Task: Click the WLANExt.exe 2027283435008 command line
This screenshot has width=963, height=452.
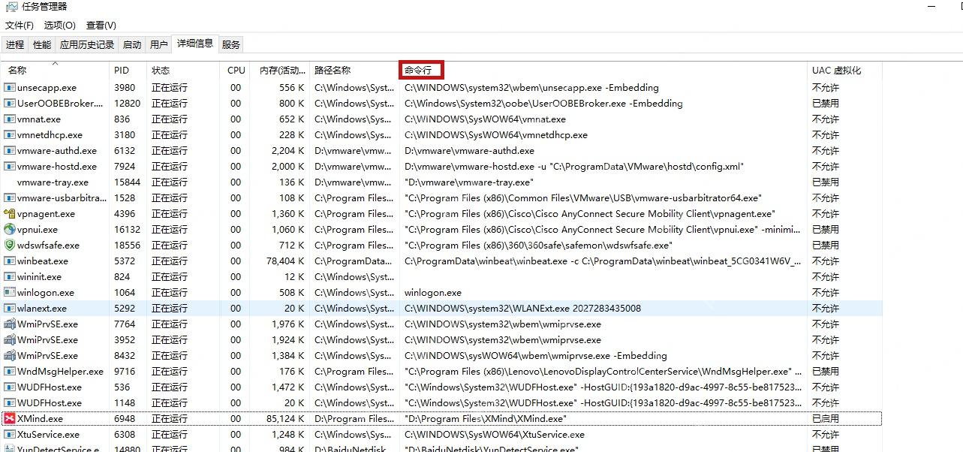Action: click(x=522, y=309)
